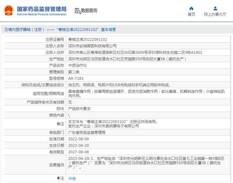
Task: Click the 型号规格 row label
Action: click(57, 79)
